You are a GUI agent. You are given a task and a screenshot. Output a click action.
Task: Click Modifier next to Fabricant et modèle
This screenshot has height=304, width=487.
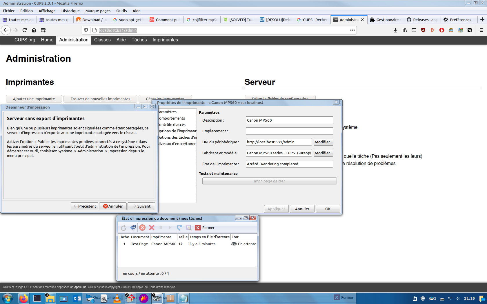coord(324,153)
